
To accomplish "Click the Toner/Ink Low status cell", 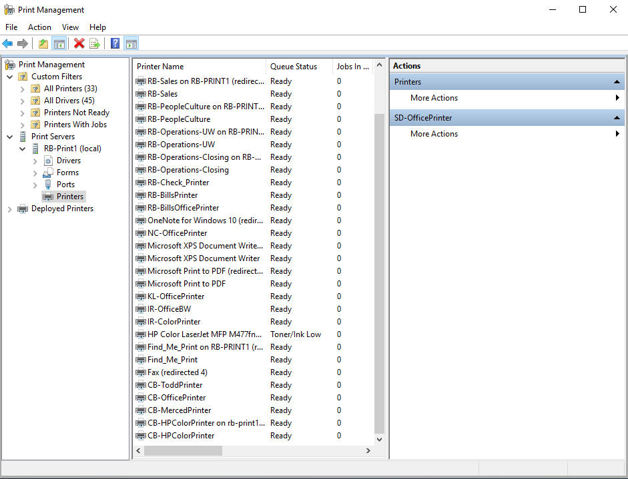I will pyautogui.click(x=296, y=334).
